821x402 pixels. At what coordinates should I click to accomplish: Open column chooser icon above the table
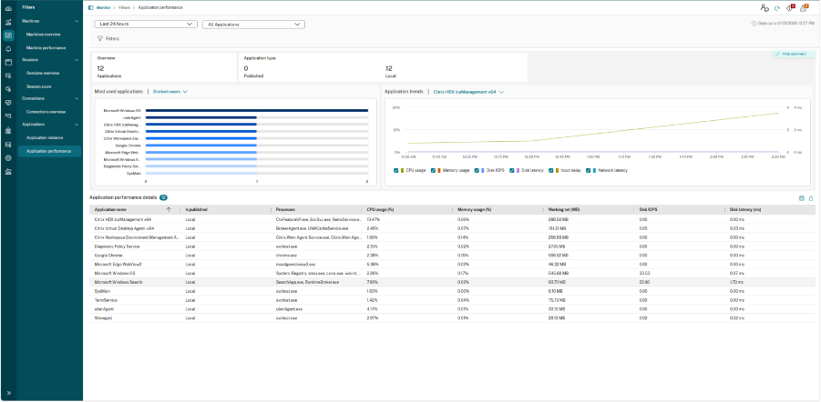[802, 198]
